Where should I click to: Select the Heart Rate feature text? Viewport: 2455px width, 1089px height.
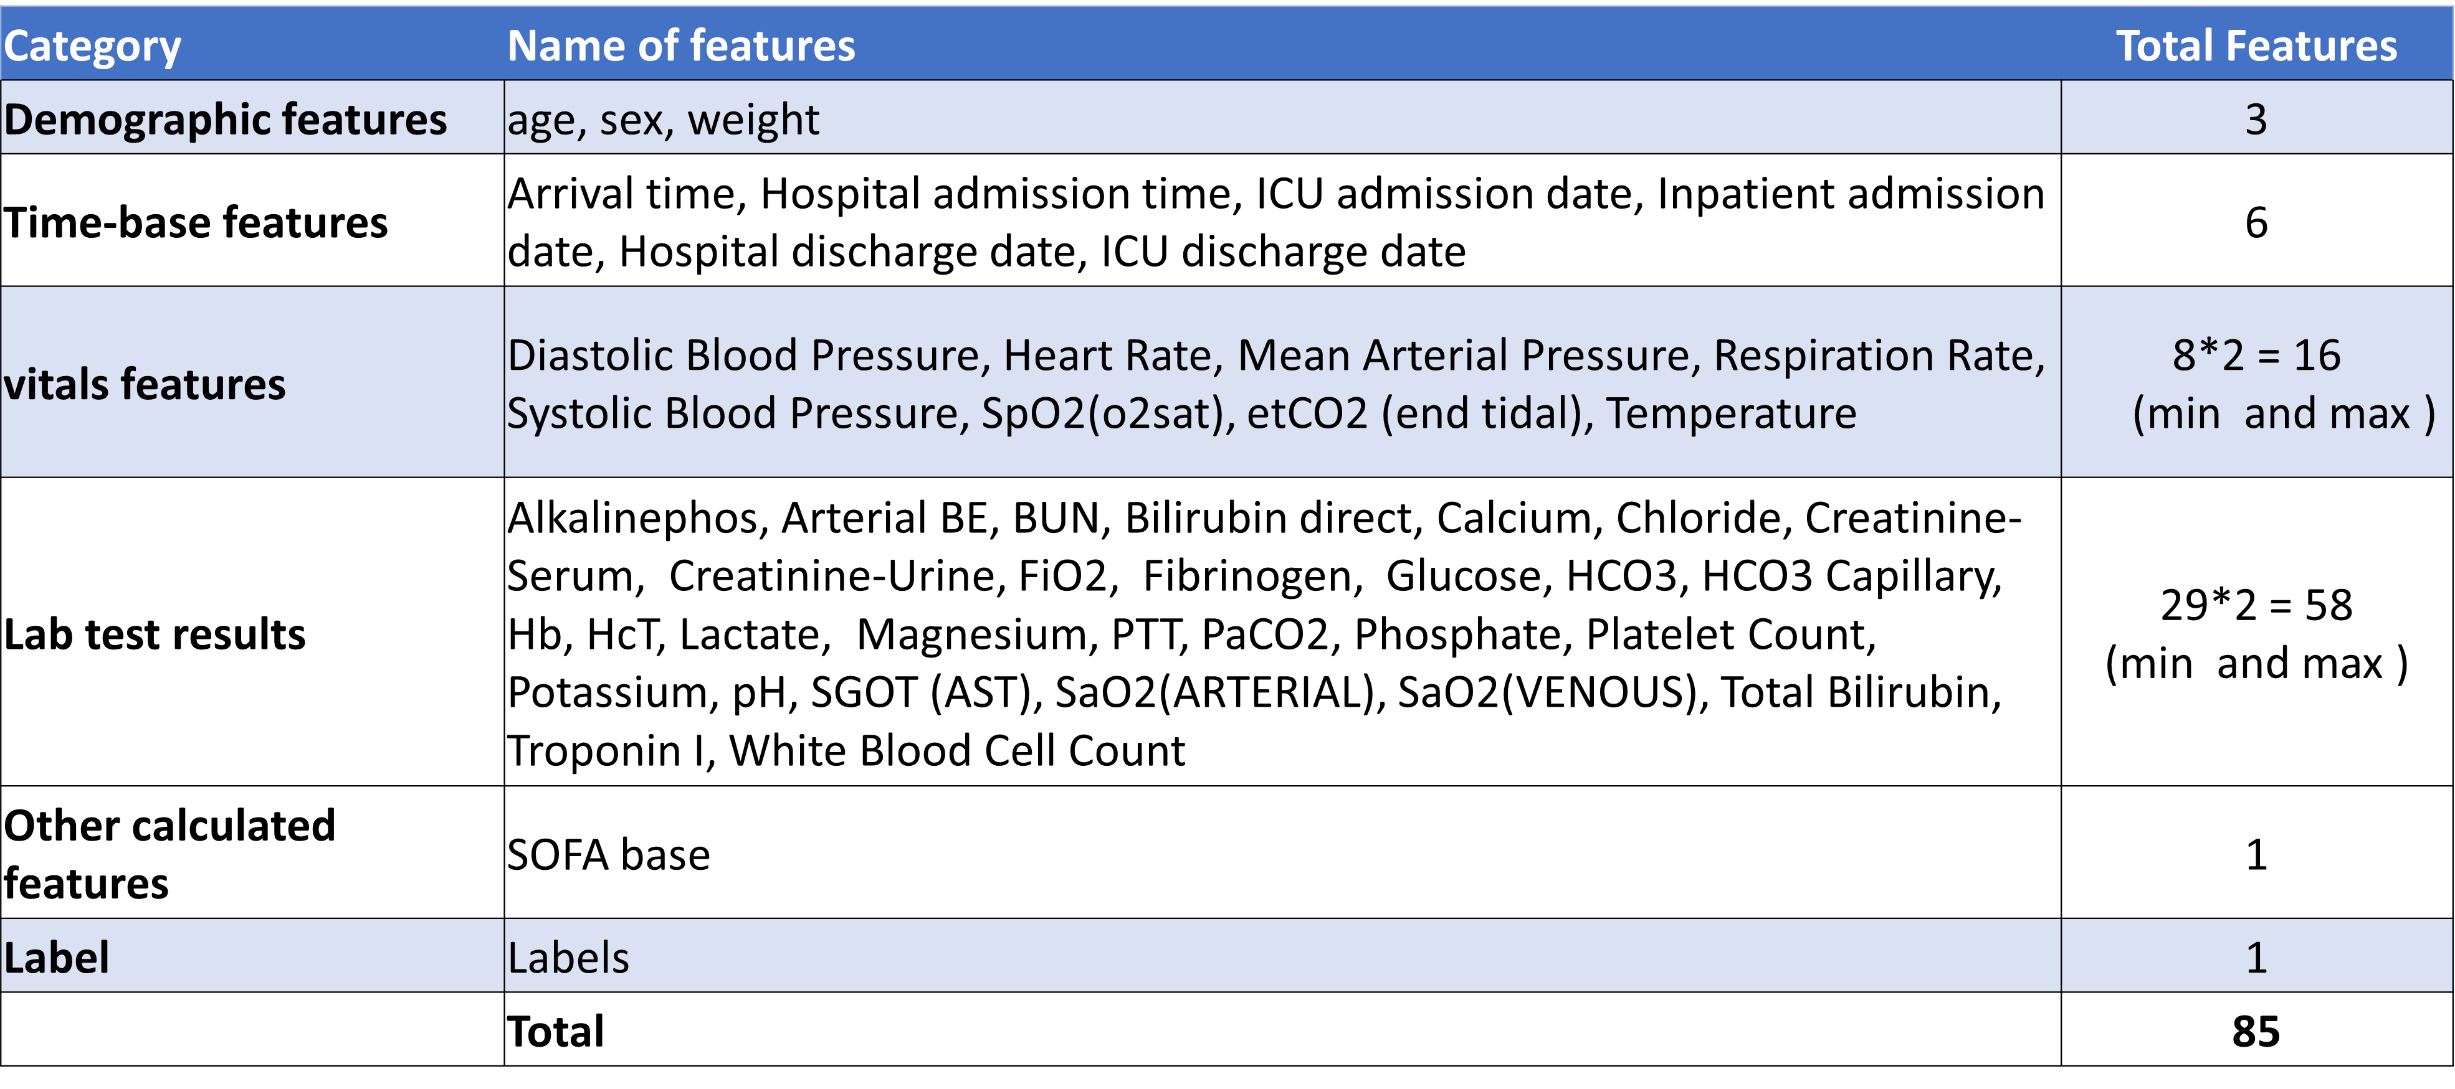tap(1111, 355)
